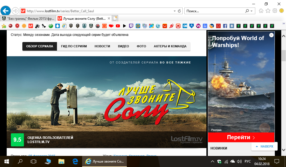This screenshot has height=167, width=286.
Task: Open the browser home page
Action: (x=261, y=11)
